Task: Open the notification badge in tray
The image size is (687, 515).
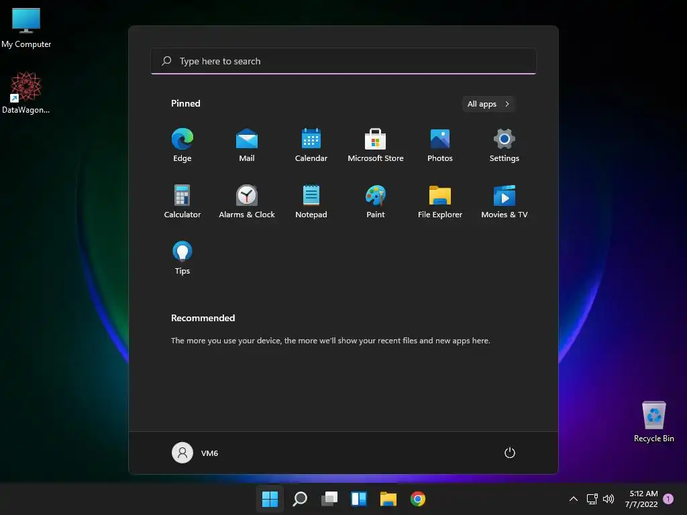Action: (668, 499)
